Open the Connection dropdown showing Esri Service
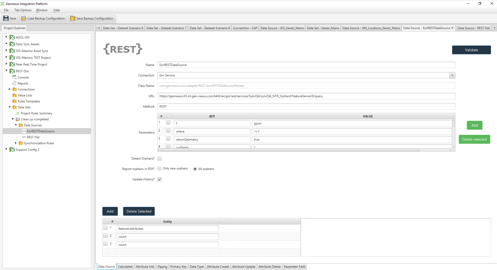 452,75
